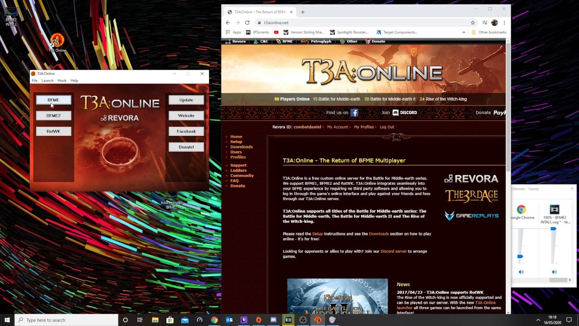This screenshot has height=326, width=579.
Task: Click the My Profiles link
Action: point(364,127)
